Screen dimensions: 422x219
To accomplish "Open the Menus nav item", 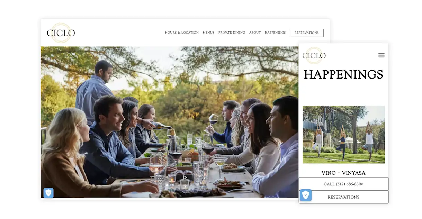I will [x=208, y=33].
